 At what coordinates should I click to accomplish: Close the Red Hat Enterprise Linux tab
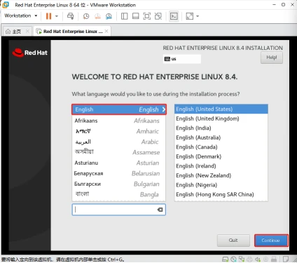(106, 31)
